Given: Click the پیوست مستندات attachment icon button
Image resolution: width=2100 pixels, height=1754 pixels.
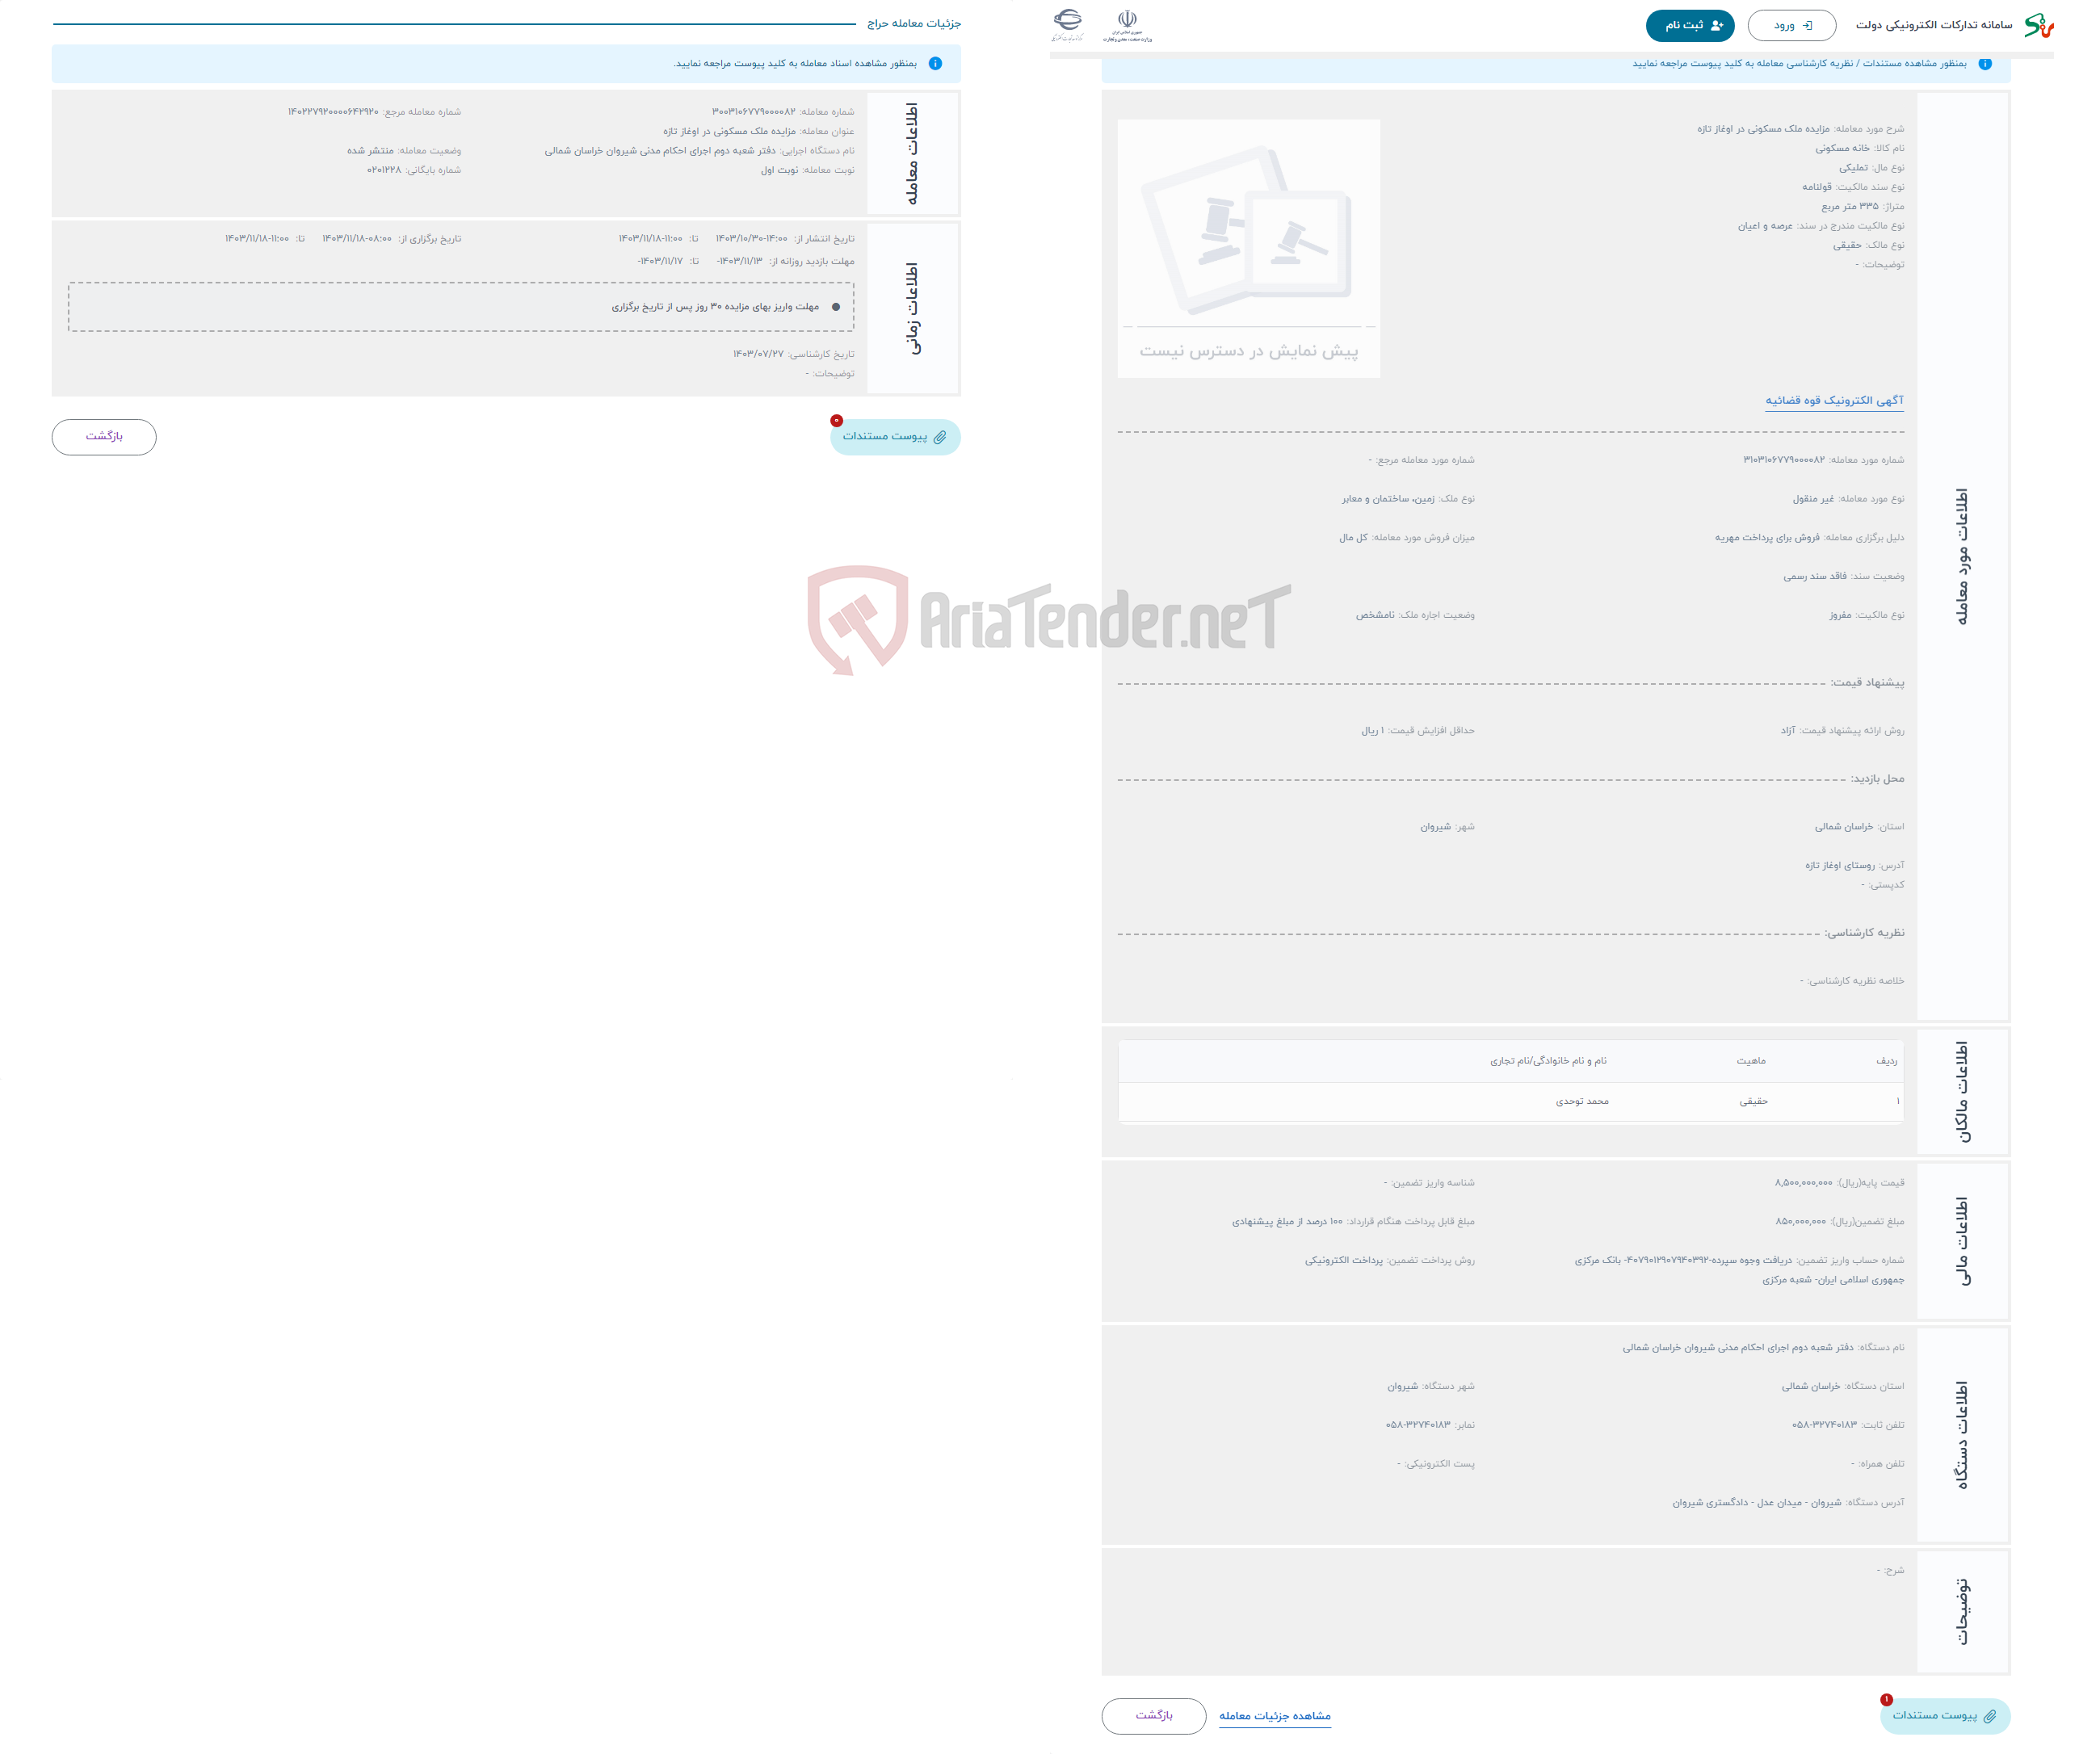Looking at the screenshot, I should (x=889, y=436).
